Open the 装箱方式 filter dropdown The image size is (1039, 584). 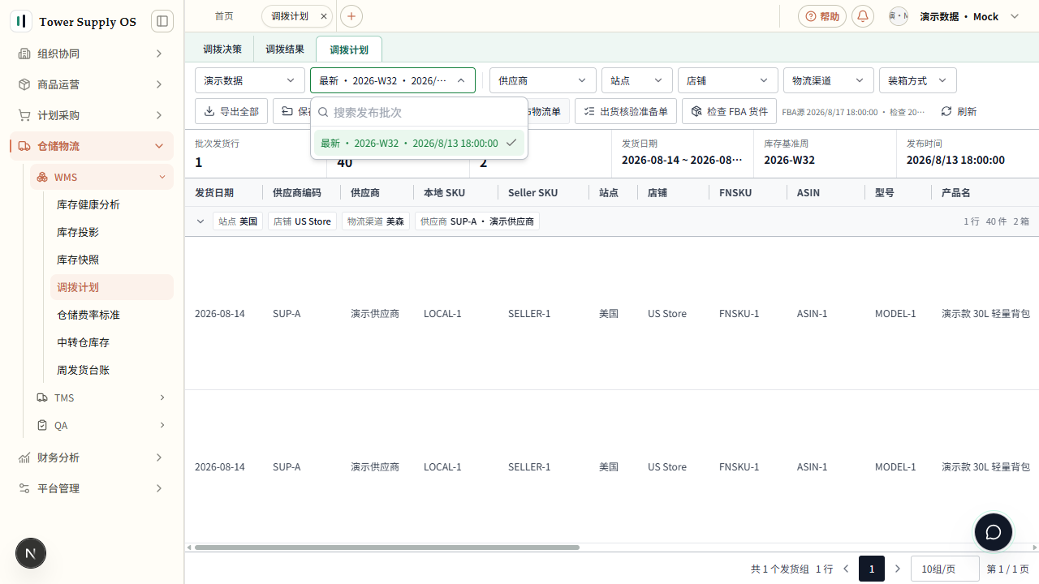pos(918,80)
